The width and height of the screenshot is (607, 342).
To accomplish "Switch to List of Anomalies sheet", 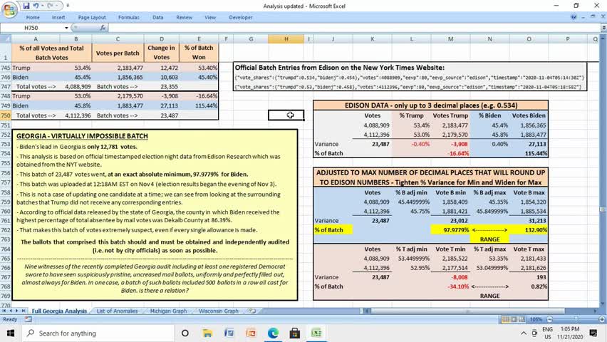I will pos(117,311).
